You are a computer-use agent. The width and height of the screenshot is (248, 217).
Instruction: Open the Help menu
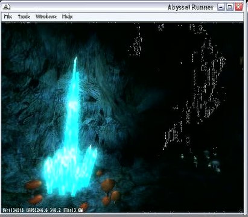67,16
